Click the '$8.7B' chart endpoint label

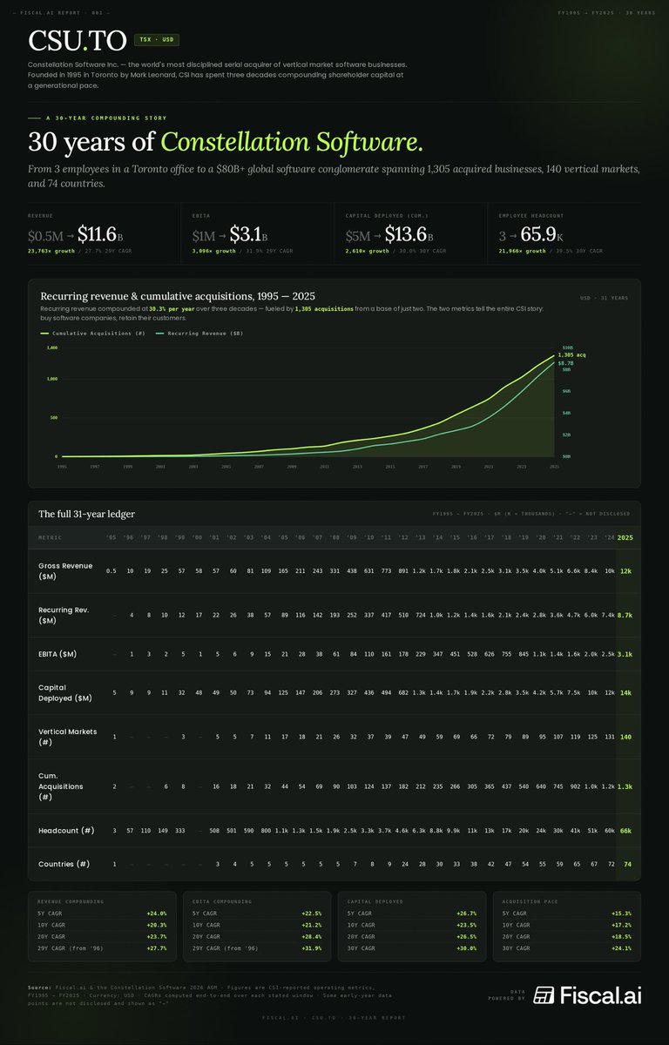[566, 362]
